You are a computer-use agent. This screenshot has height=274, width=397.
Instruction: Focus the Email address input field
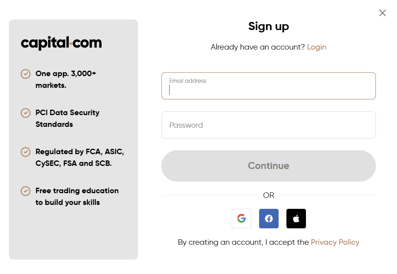(268, 86)
